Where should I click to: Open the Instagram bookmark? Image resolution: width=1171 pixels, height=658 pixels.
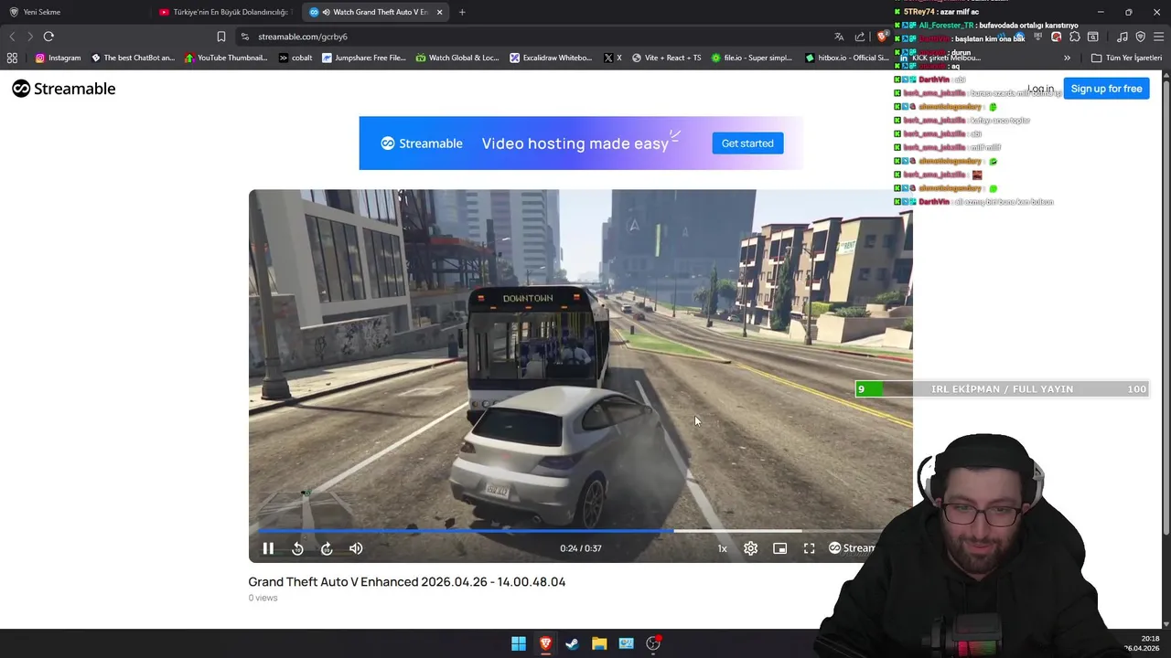pyautogui.click(x=58, y=58)
